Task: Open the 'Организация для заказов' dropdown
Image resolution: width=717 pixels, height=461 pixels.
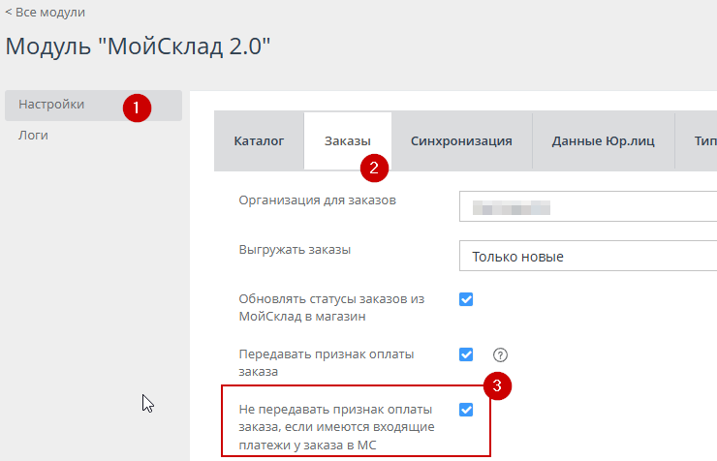Action: pos(588,206)
